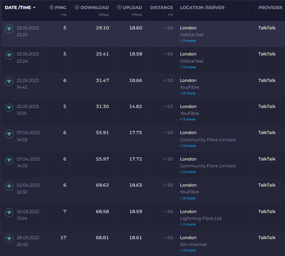Click the wifi icon for 02.04.2023 22:32 result
Screen dimensions: 285x256
tap(9, 186)
